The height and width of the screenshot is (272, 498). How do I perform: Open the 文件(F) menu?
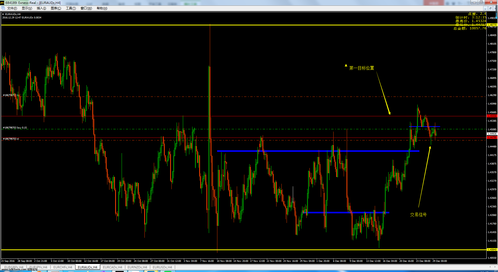pyautogui.click(x=12, y=8)
